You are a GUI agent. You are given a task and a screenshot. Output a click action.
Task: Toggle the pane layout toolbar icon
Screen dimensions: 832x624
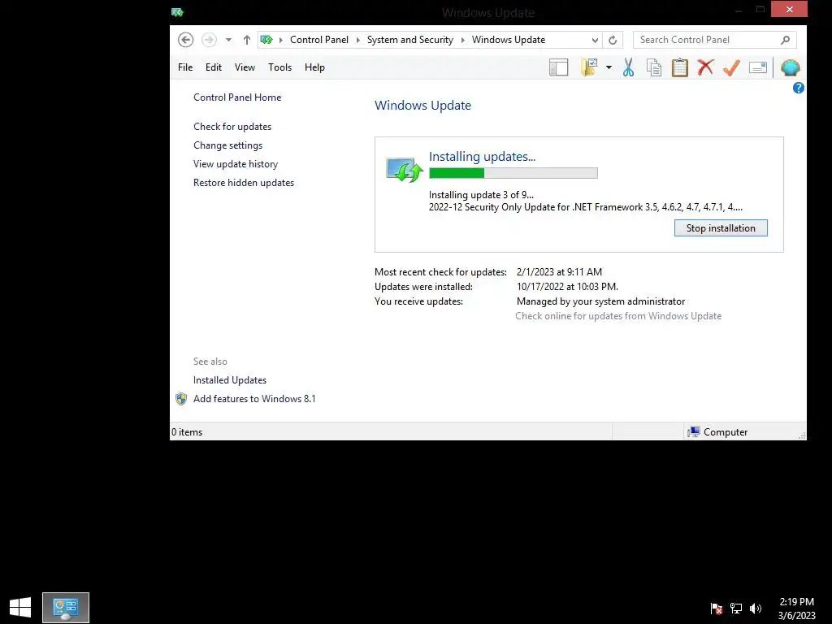tap(559, 67)
